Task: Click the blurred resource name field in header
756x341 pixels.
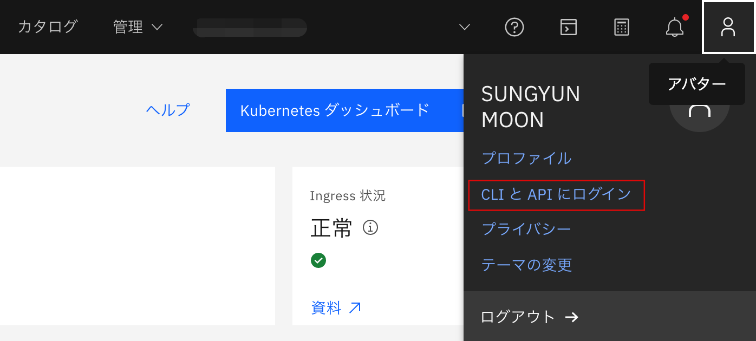Action: [249, 27]
